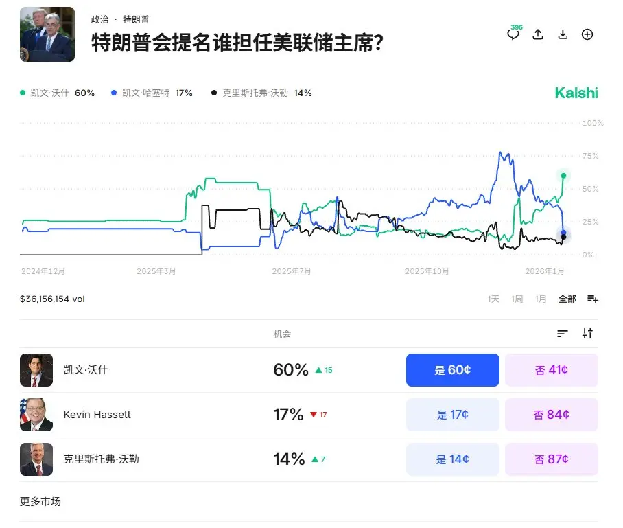Screen dimensions: 623x528
Task: Click the 特朗普 category link
Action: (136, 19)
